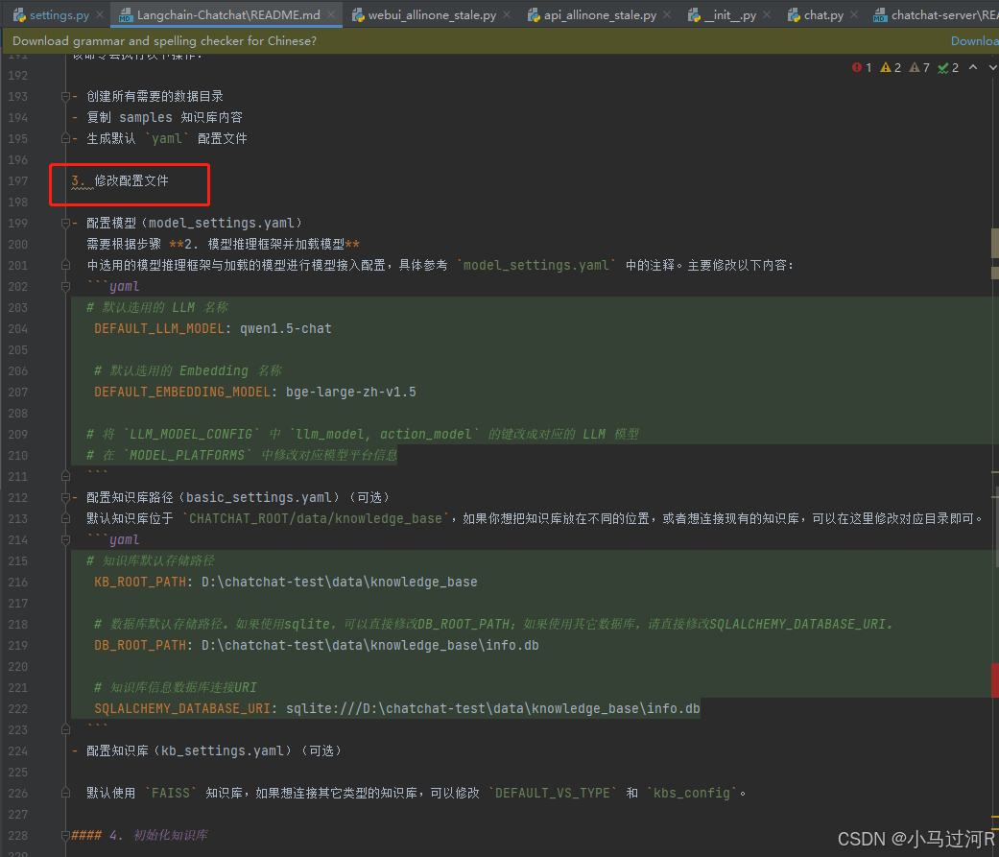Click the text "配置知识库 (kb_settings.yaml)"

[x=189, y=751]
